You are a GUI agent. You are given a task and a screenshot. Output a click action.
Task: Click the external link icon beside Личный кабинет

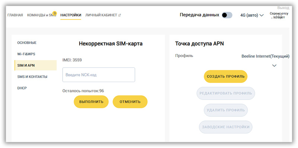coord(120,15)
